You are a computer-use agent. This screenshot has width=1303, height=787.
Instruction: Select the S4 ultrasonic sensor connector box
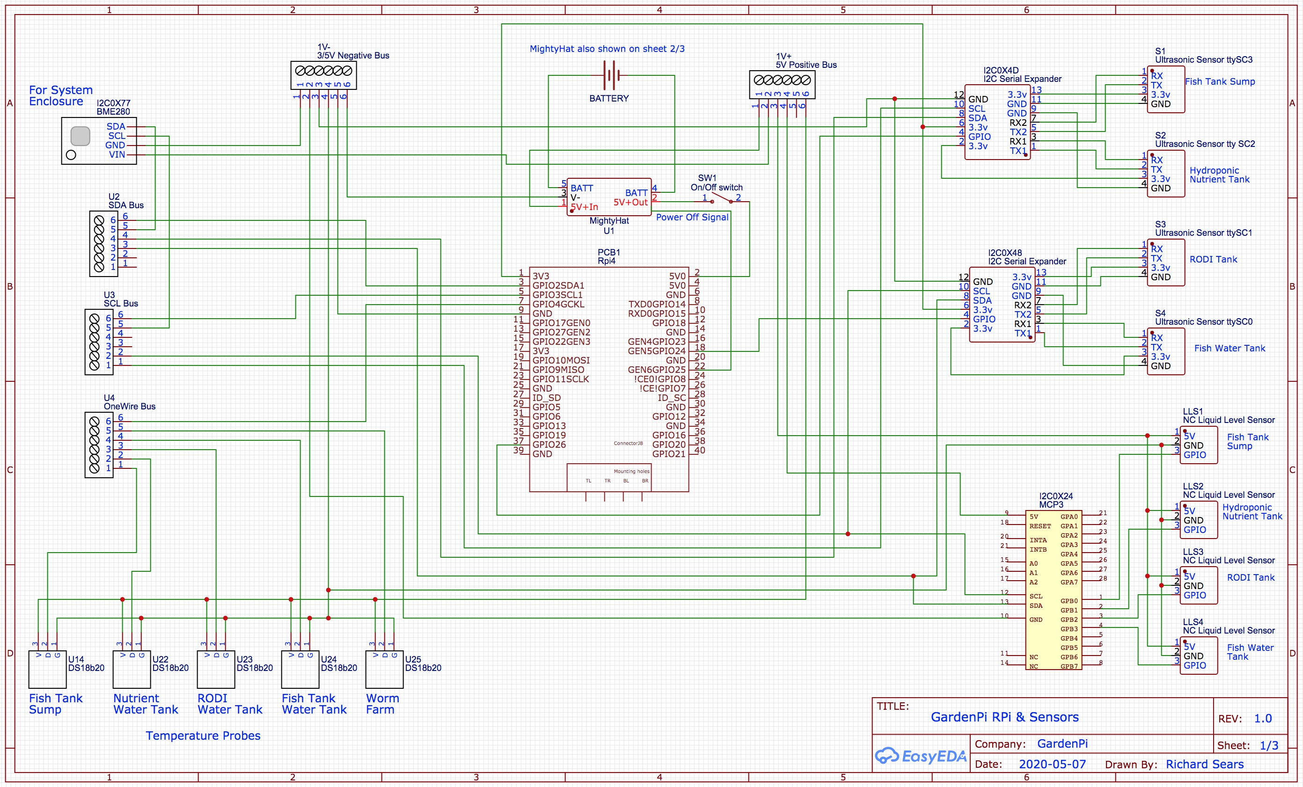click(1166, 351)
